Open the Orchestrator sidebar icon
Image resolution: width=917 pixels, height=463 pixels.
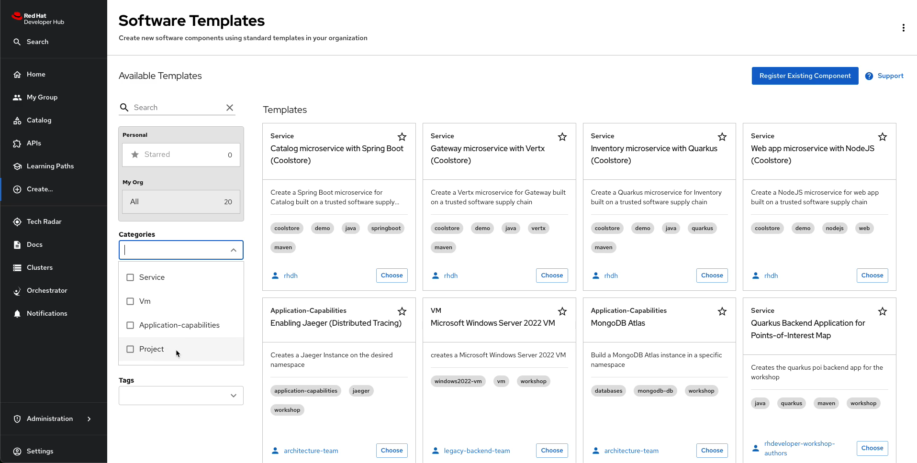click(17, 290)
